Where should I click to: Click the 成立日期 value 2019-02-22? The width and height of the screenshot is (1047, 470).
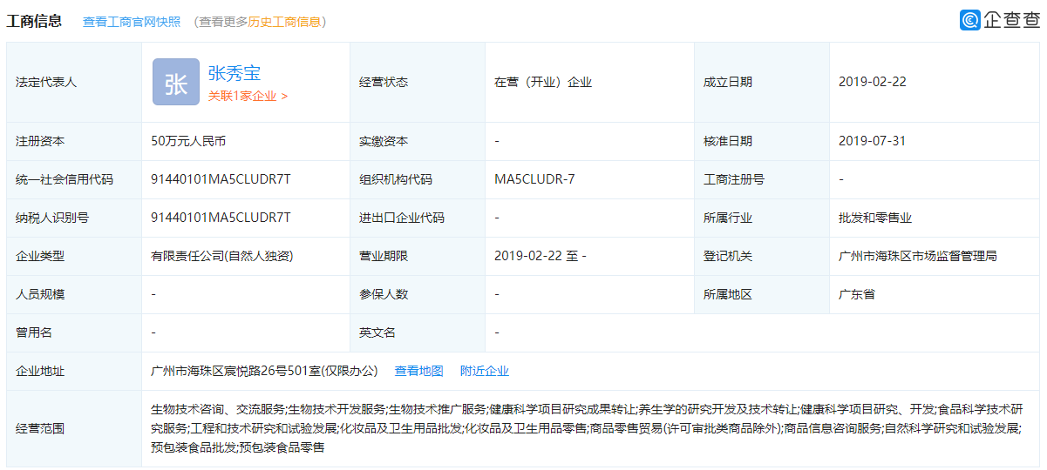[x=872, y=82]
